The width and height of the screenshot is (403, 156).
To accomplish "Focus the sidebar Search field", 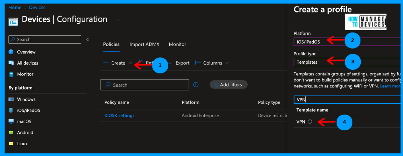I will coord(45,39).
